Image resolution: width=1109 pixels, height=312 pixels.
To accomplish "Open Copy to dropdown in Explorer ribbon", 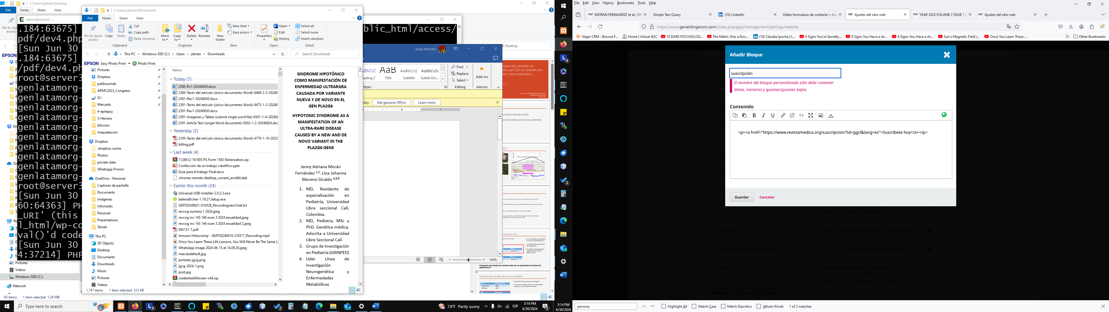I will [177, 33].
